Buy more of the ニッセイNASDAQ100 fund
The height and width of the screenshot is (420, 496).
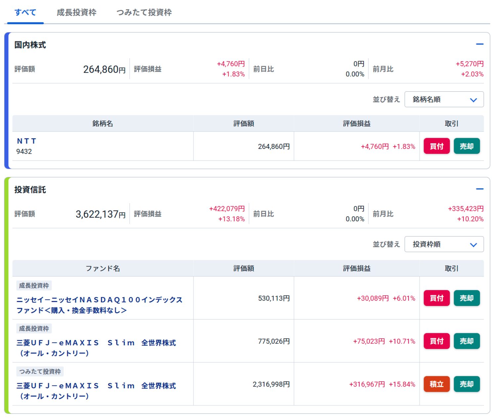point(436,298)
